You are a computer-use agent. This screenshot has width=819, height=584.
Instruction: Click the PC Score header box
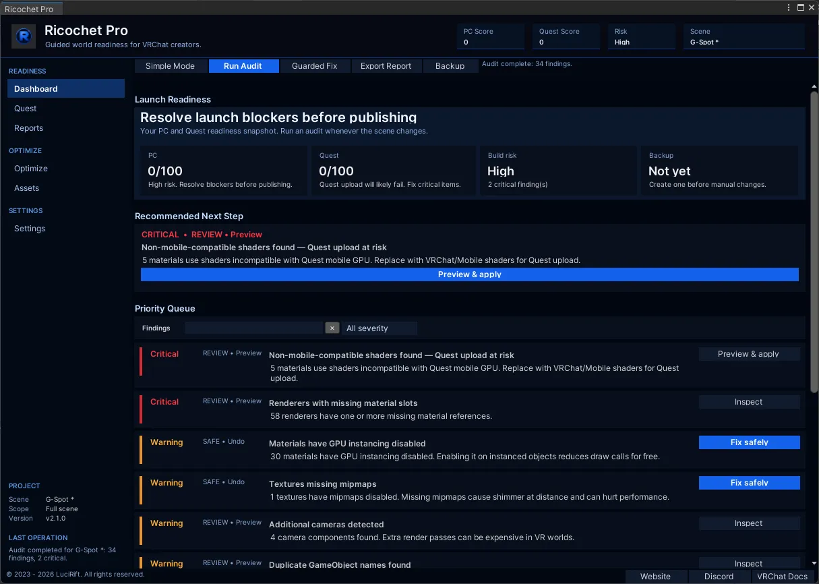[491, 36]
